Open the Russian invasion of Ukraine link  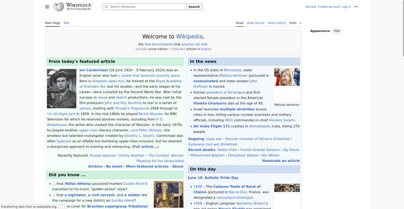pos(248,139)
